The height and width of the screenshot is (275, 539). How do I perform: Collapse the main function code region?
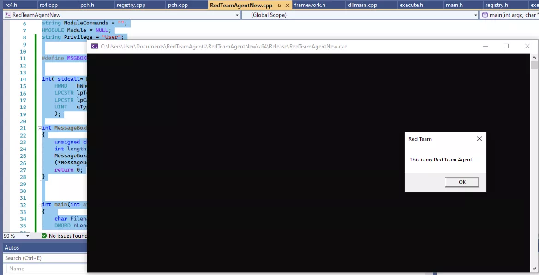39,204
